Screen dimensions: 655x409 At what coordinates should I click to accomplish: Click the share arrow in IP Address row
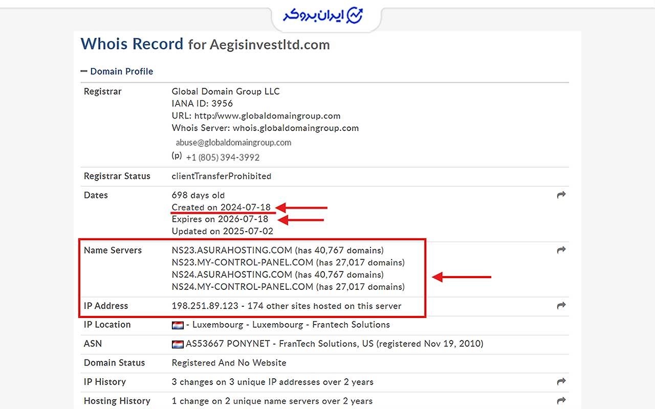[561, 305]
